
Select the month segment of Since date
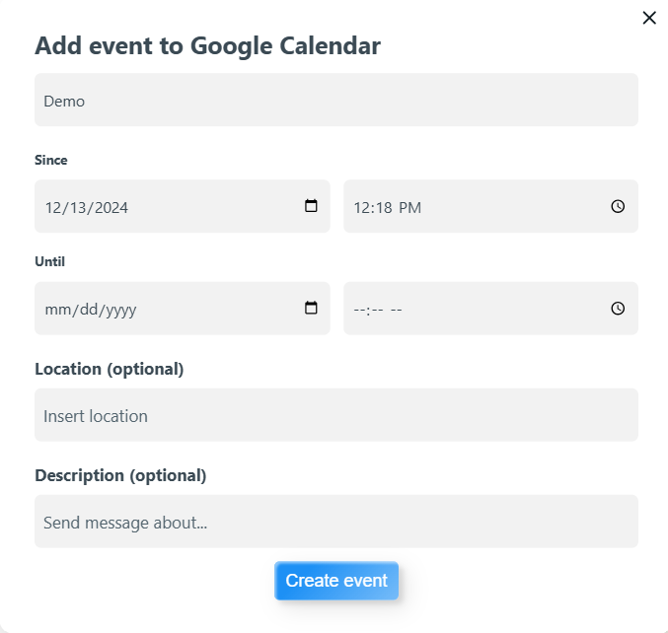click(53, 208)
